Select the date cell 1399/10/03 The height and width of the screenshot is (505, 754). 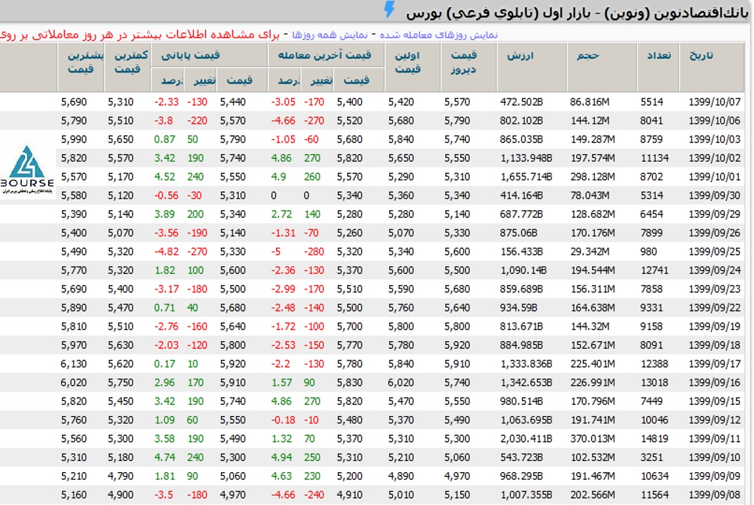tap(714, 140)
